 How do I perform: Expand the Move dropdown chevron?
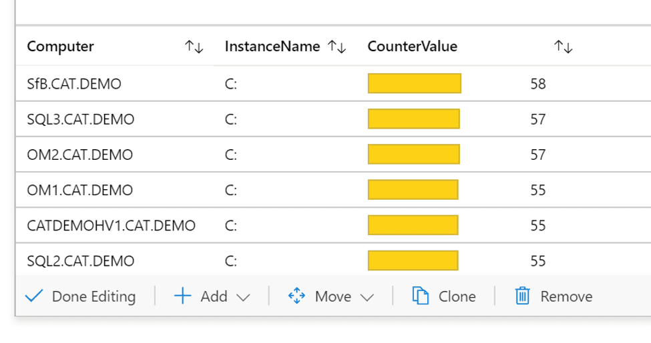(367, 297)
